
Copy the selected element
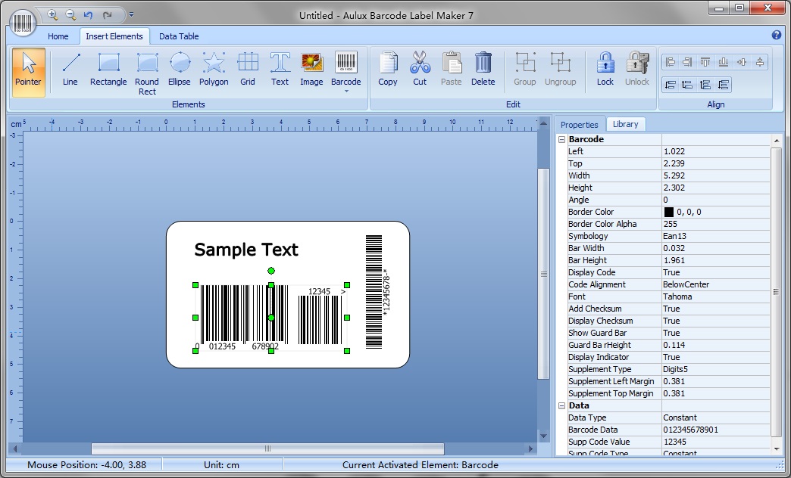387,69
